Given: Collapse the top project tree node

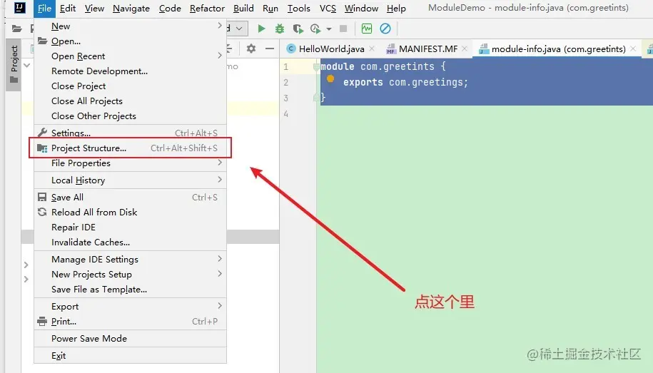Looking at the screenshot, I should (26, 66).
